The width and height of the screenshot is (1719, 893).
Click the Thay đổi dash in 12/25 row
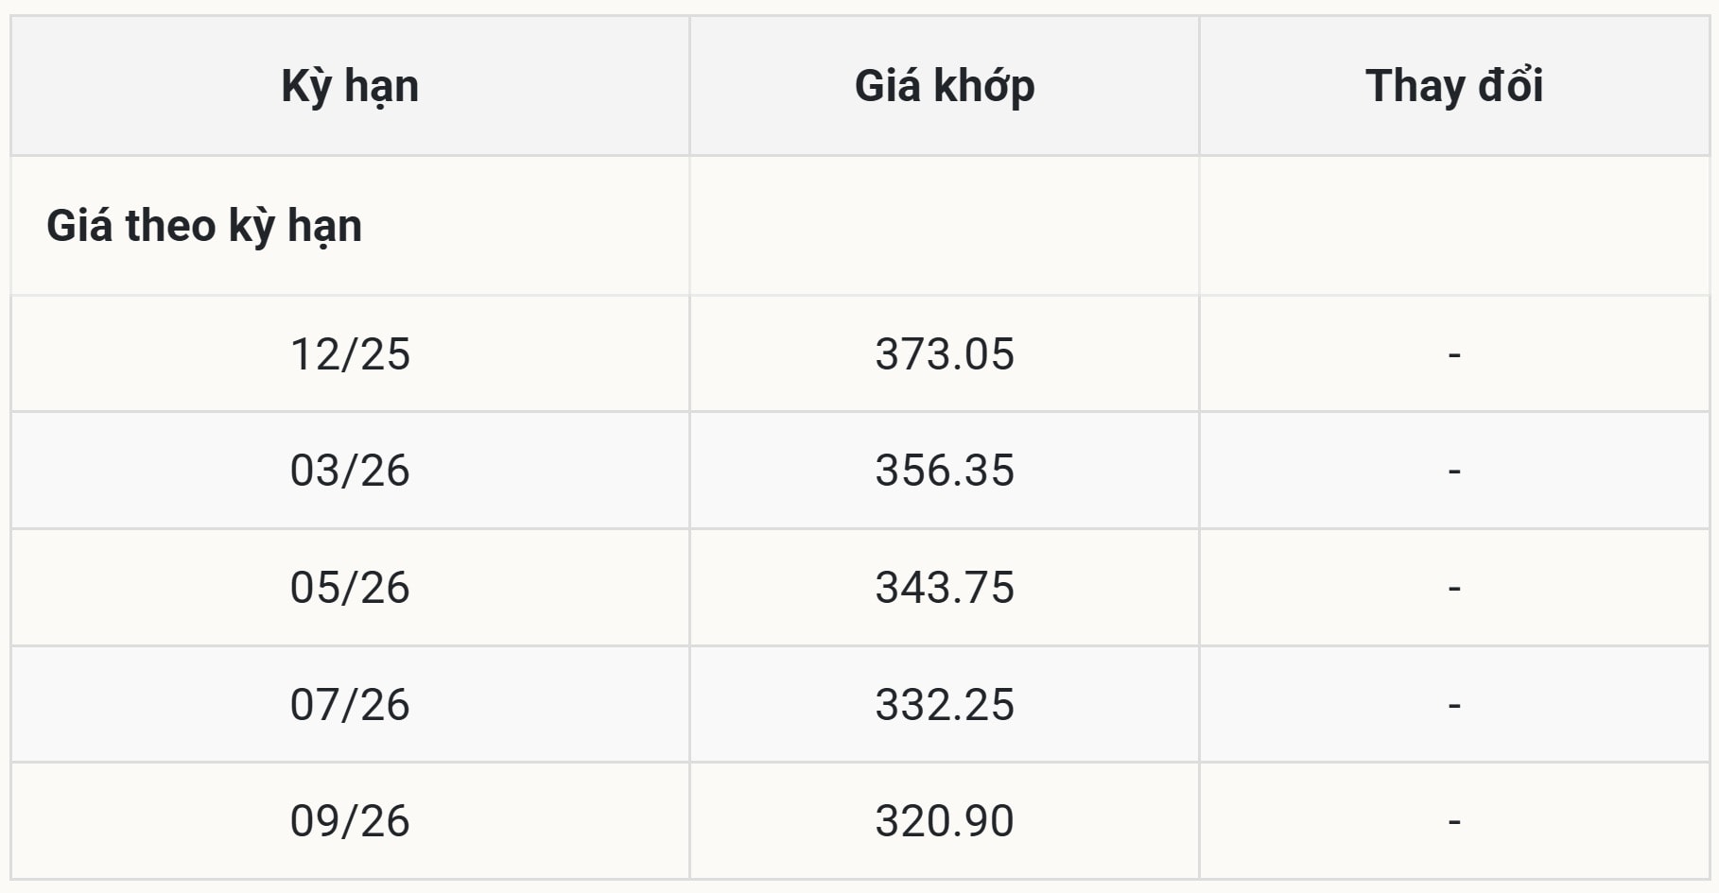coord(1454,354)
